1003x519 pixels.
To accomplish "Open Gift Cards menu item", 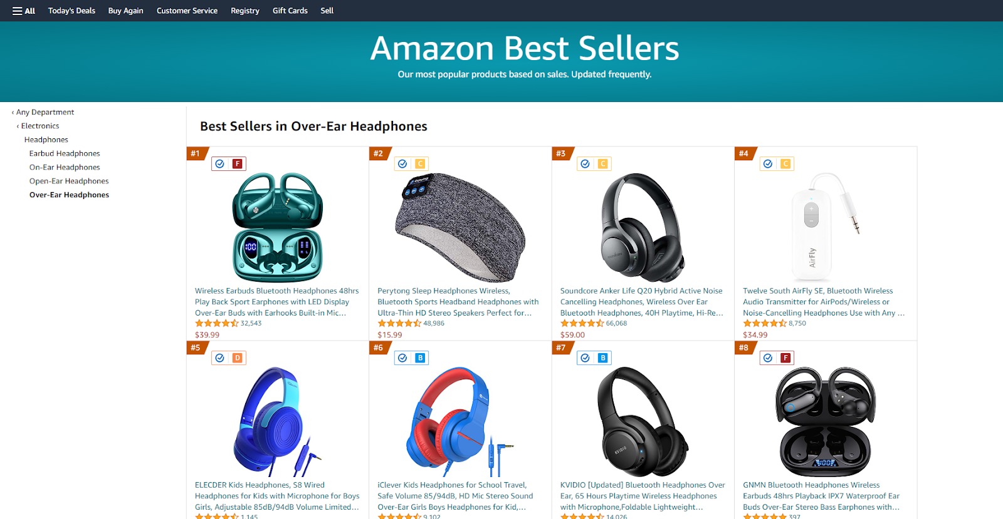I will point(290,11).
